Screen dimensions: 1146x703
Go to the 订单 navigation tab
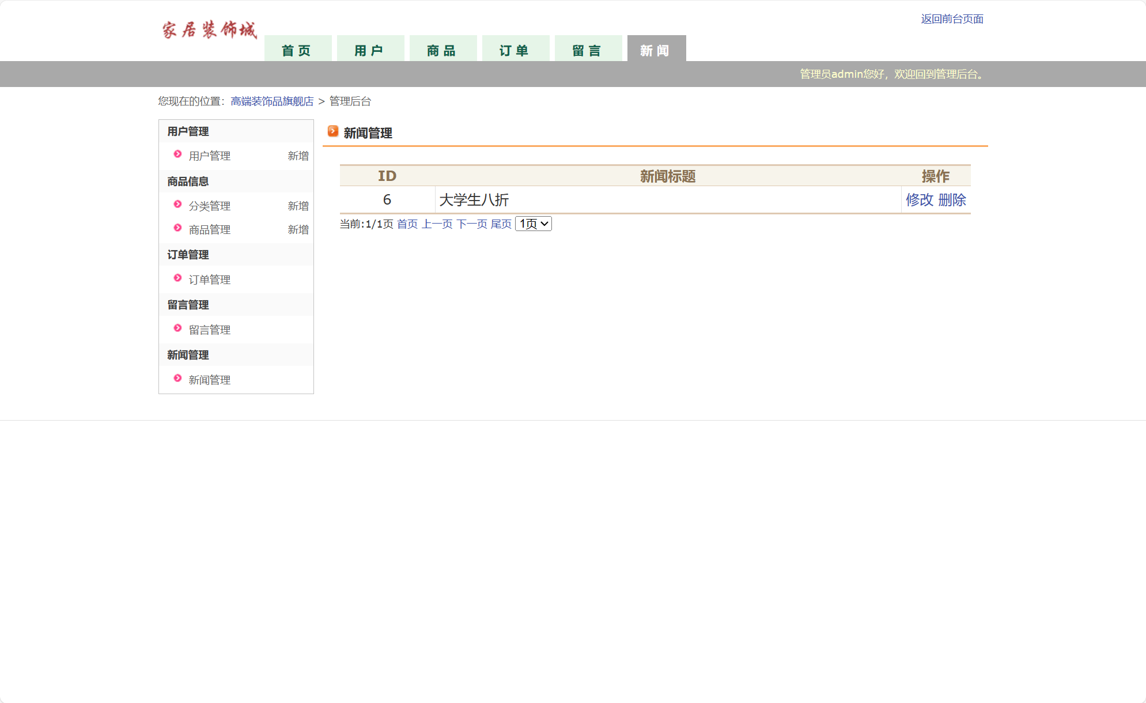[515, 50]
